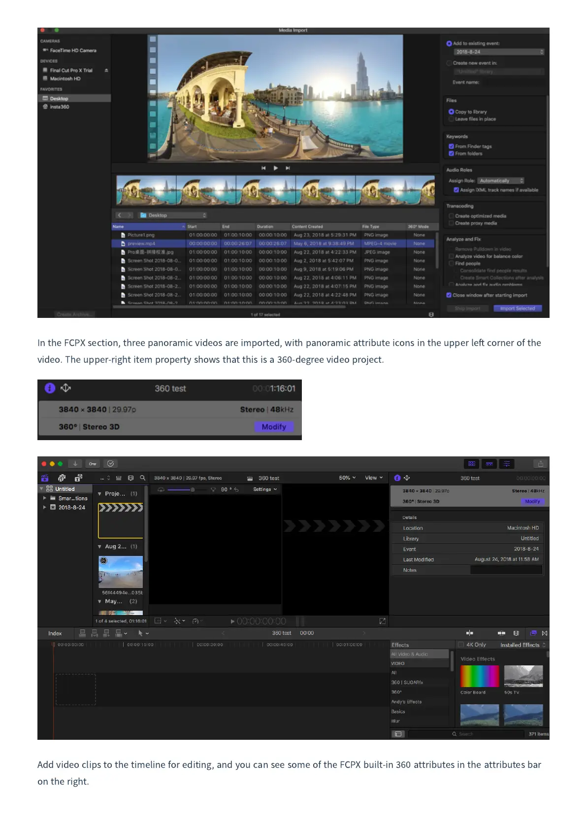The height and width of the screenshot is (829, 586).
Task: Open clip appearance options in browser
Action: coord(130,478)
